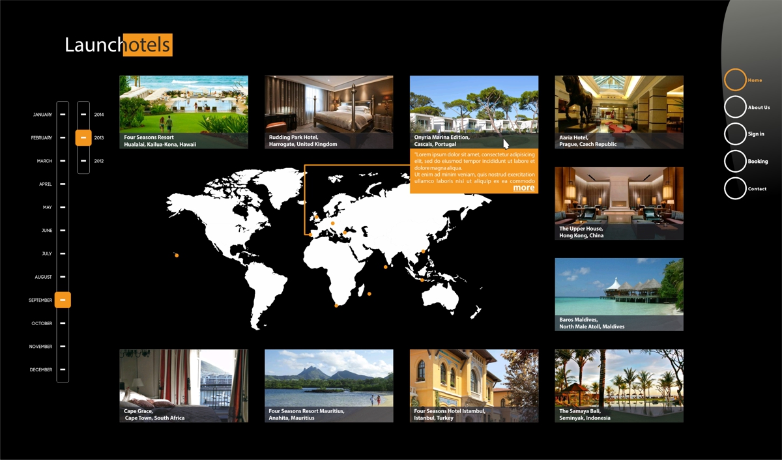The width and height of the screenshot is (782, 460).
Task: Pick the June month tick
Action: click(x=63, y=231)
